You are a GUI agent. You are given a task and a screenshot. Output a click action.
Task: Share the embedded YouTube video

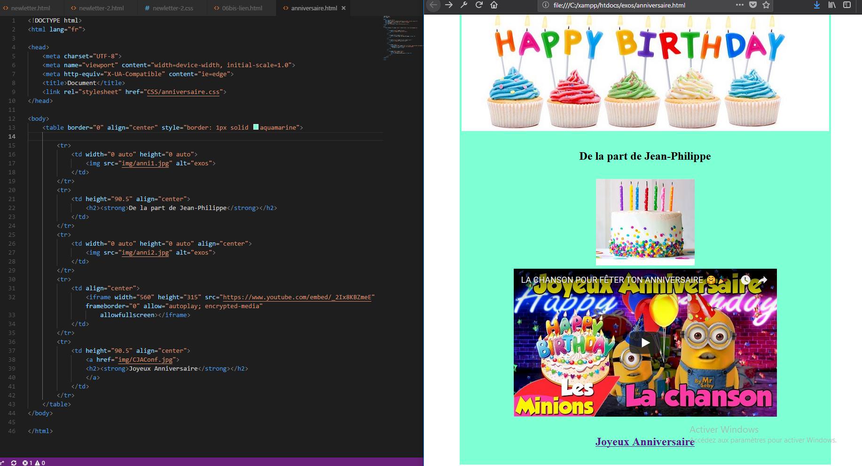[x=762, y=280]
